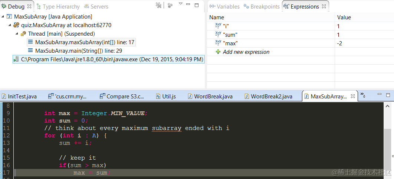
Task: Open the 'cus.crm.my... editor tab
Action: point(67,96)
